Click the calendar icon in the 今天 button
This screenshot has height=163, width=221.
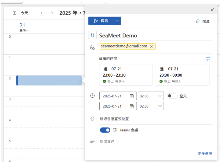click(15, 13)
